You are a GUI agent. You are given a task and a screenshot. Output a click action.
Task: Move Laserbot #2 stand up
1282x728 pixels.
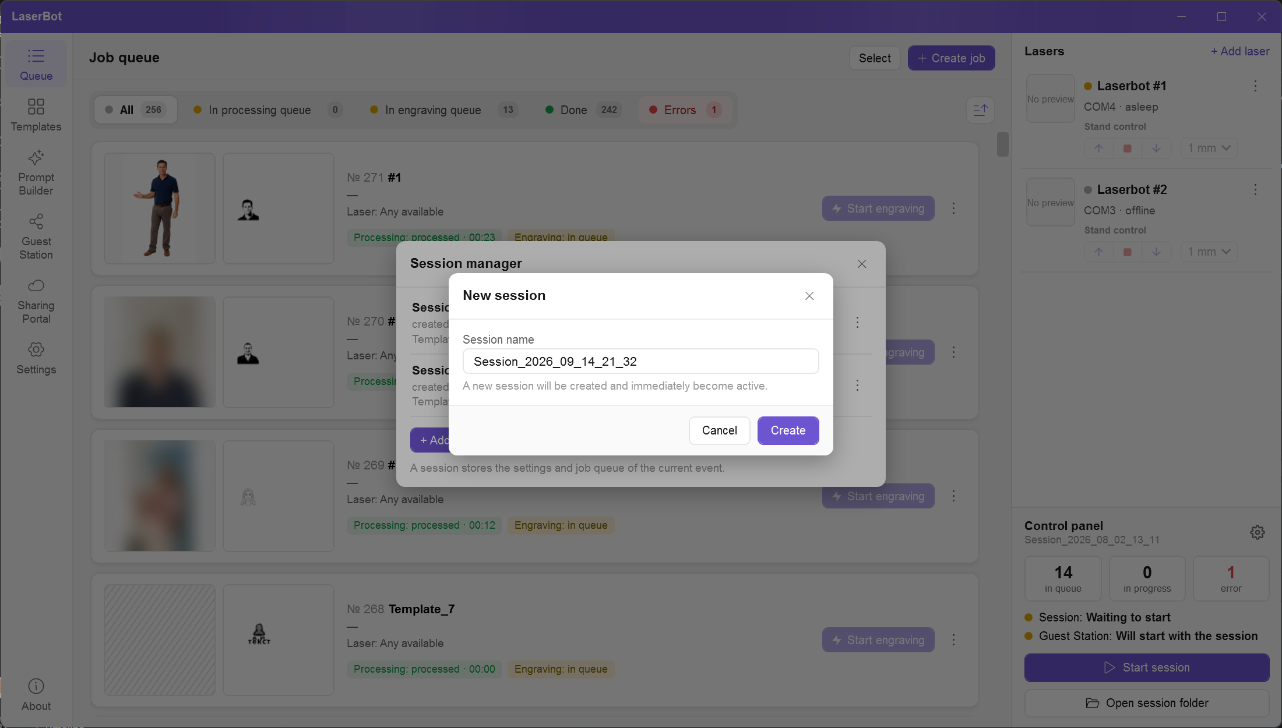point(1098,252)
